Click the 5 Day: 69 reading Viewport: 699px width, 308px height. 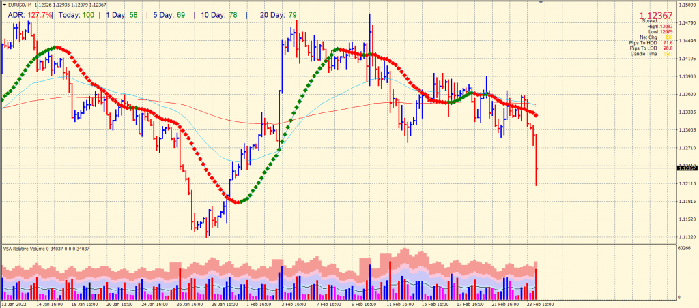pos(168,15)
